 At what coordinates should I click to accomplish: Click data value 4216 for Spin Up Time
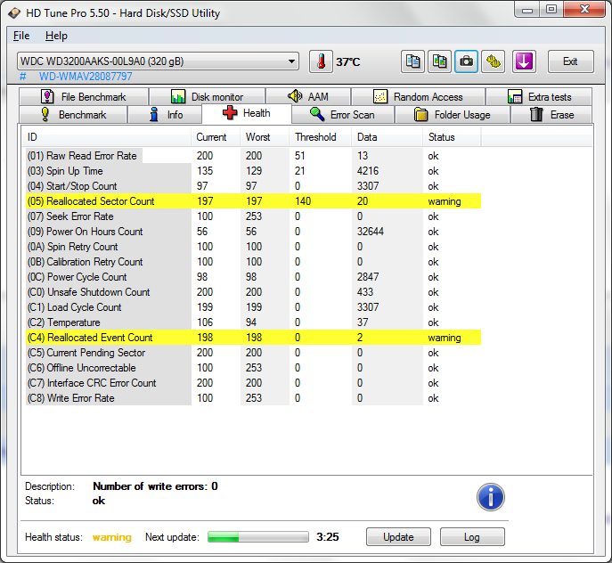click(368, 171)
